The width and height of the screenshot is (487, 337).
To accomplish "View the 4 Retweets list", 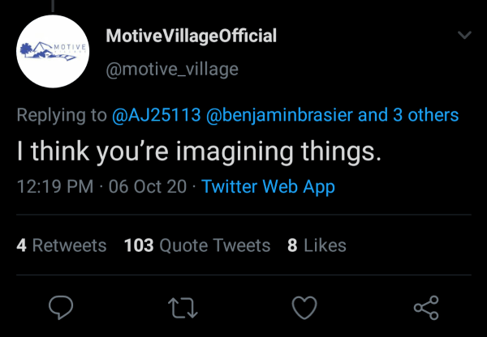I will (62, 245).
